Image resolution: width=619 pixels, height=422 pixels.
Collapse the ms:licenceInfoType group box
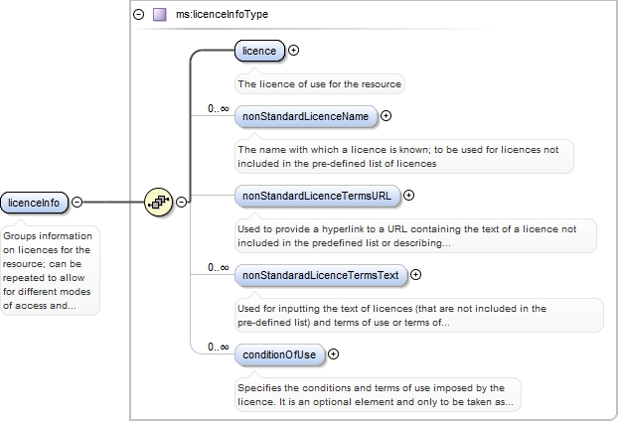[x=138, y=15]
